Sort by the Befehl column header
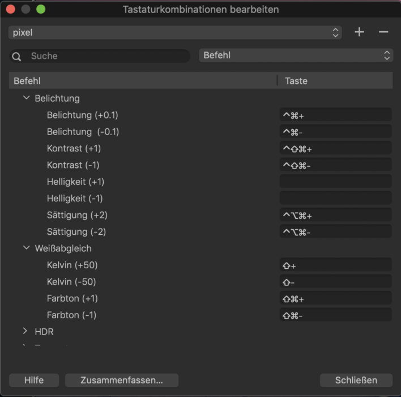This screenshot has height=397, width=401. [x=143, y=81]
